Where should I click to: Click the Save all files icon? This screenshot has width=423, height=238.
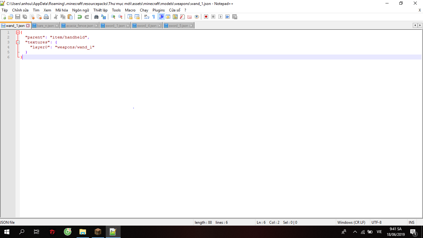[25, 17]
